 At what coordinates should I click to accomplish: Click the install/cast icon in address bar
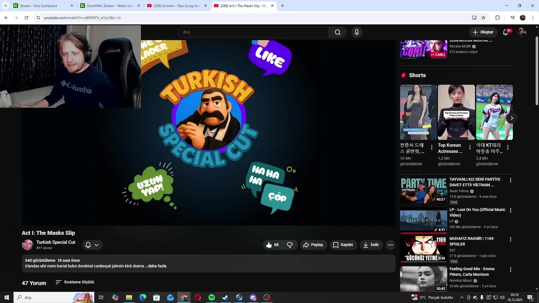(x=474, y=18)
